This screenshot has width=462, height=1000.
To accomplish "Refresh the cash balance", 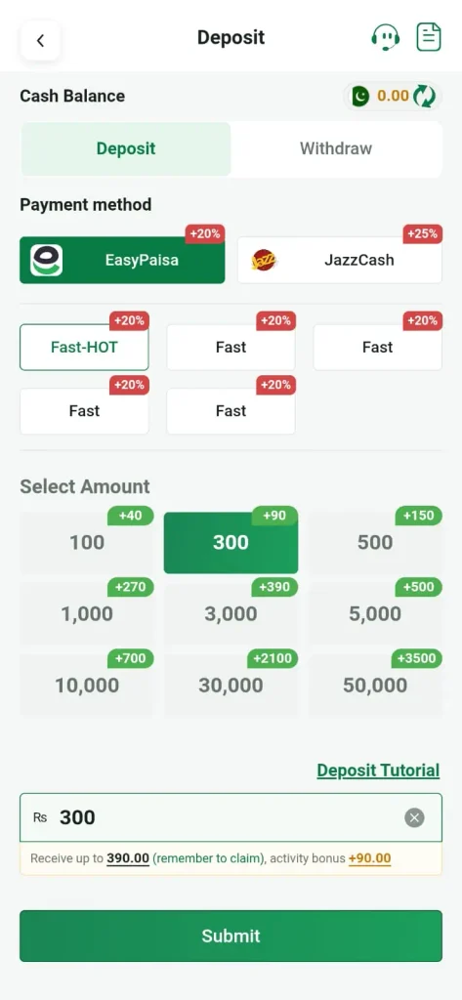I will tap(424, 97).
